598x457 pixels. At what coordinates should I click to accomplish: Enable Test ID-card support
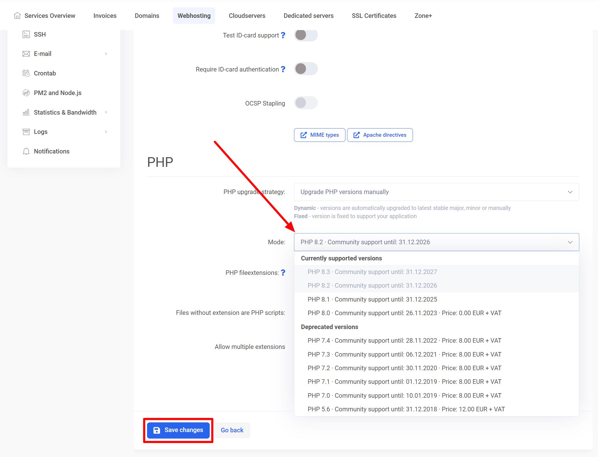click(306, 35)
